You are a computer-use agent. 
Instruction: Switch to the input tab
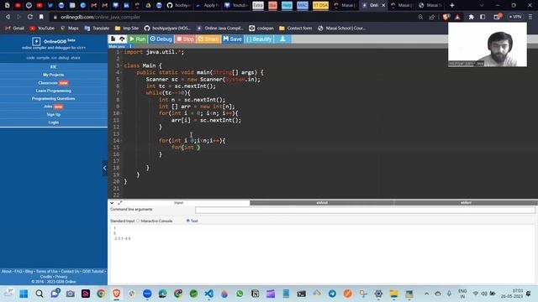(x=179, y=203)
